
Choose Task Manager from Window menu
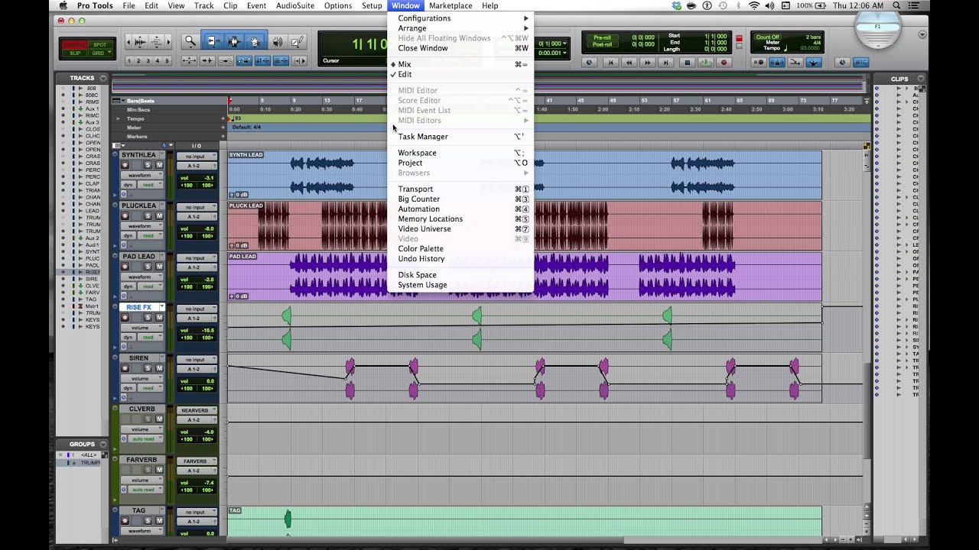(x=460, y=137)
